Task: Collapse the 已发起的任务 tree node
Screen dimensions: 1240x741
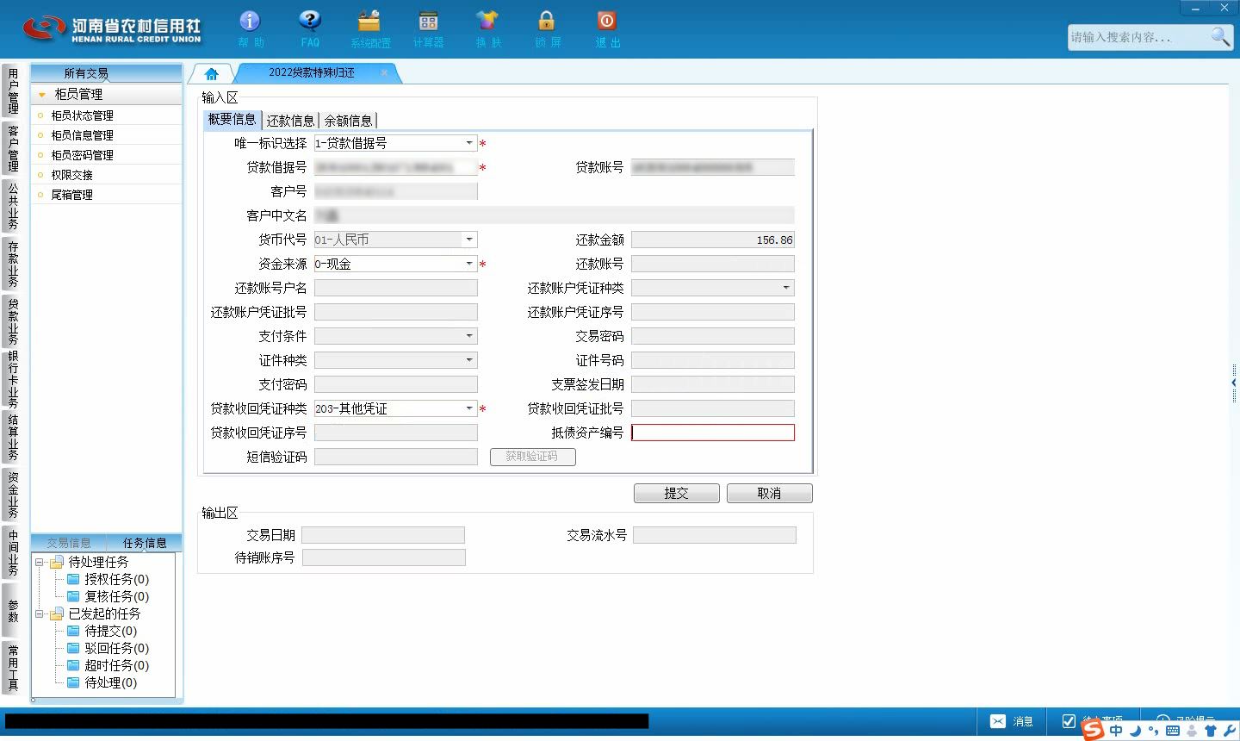Action: [x=39, y=613]
